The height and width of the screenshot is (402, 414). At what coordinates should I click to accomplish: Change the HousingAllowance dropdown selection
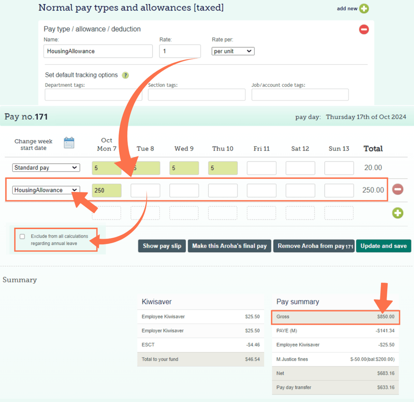coord(46,190)
